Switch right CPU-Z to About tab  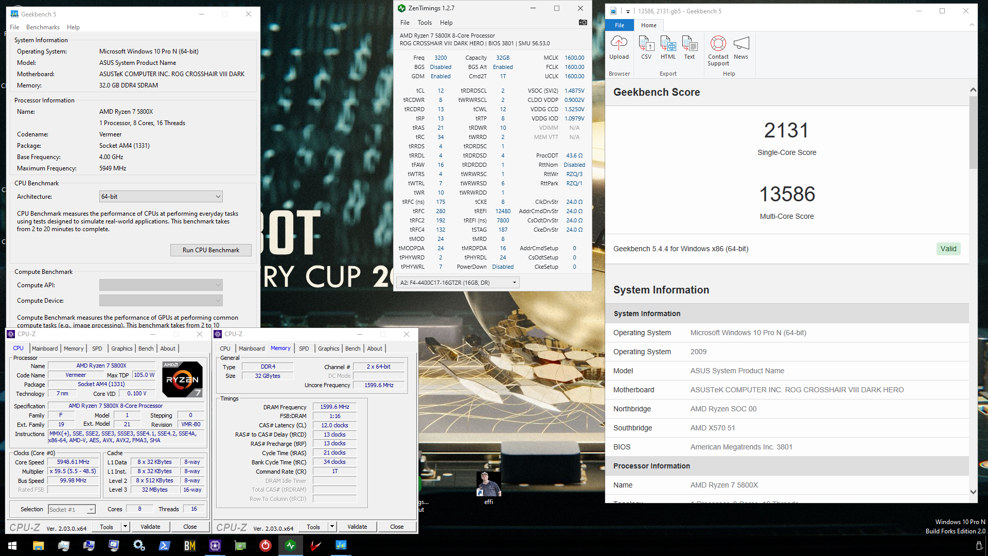375,349
